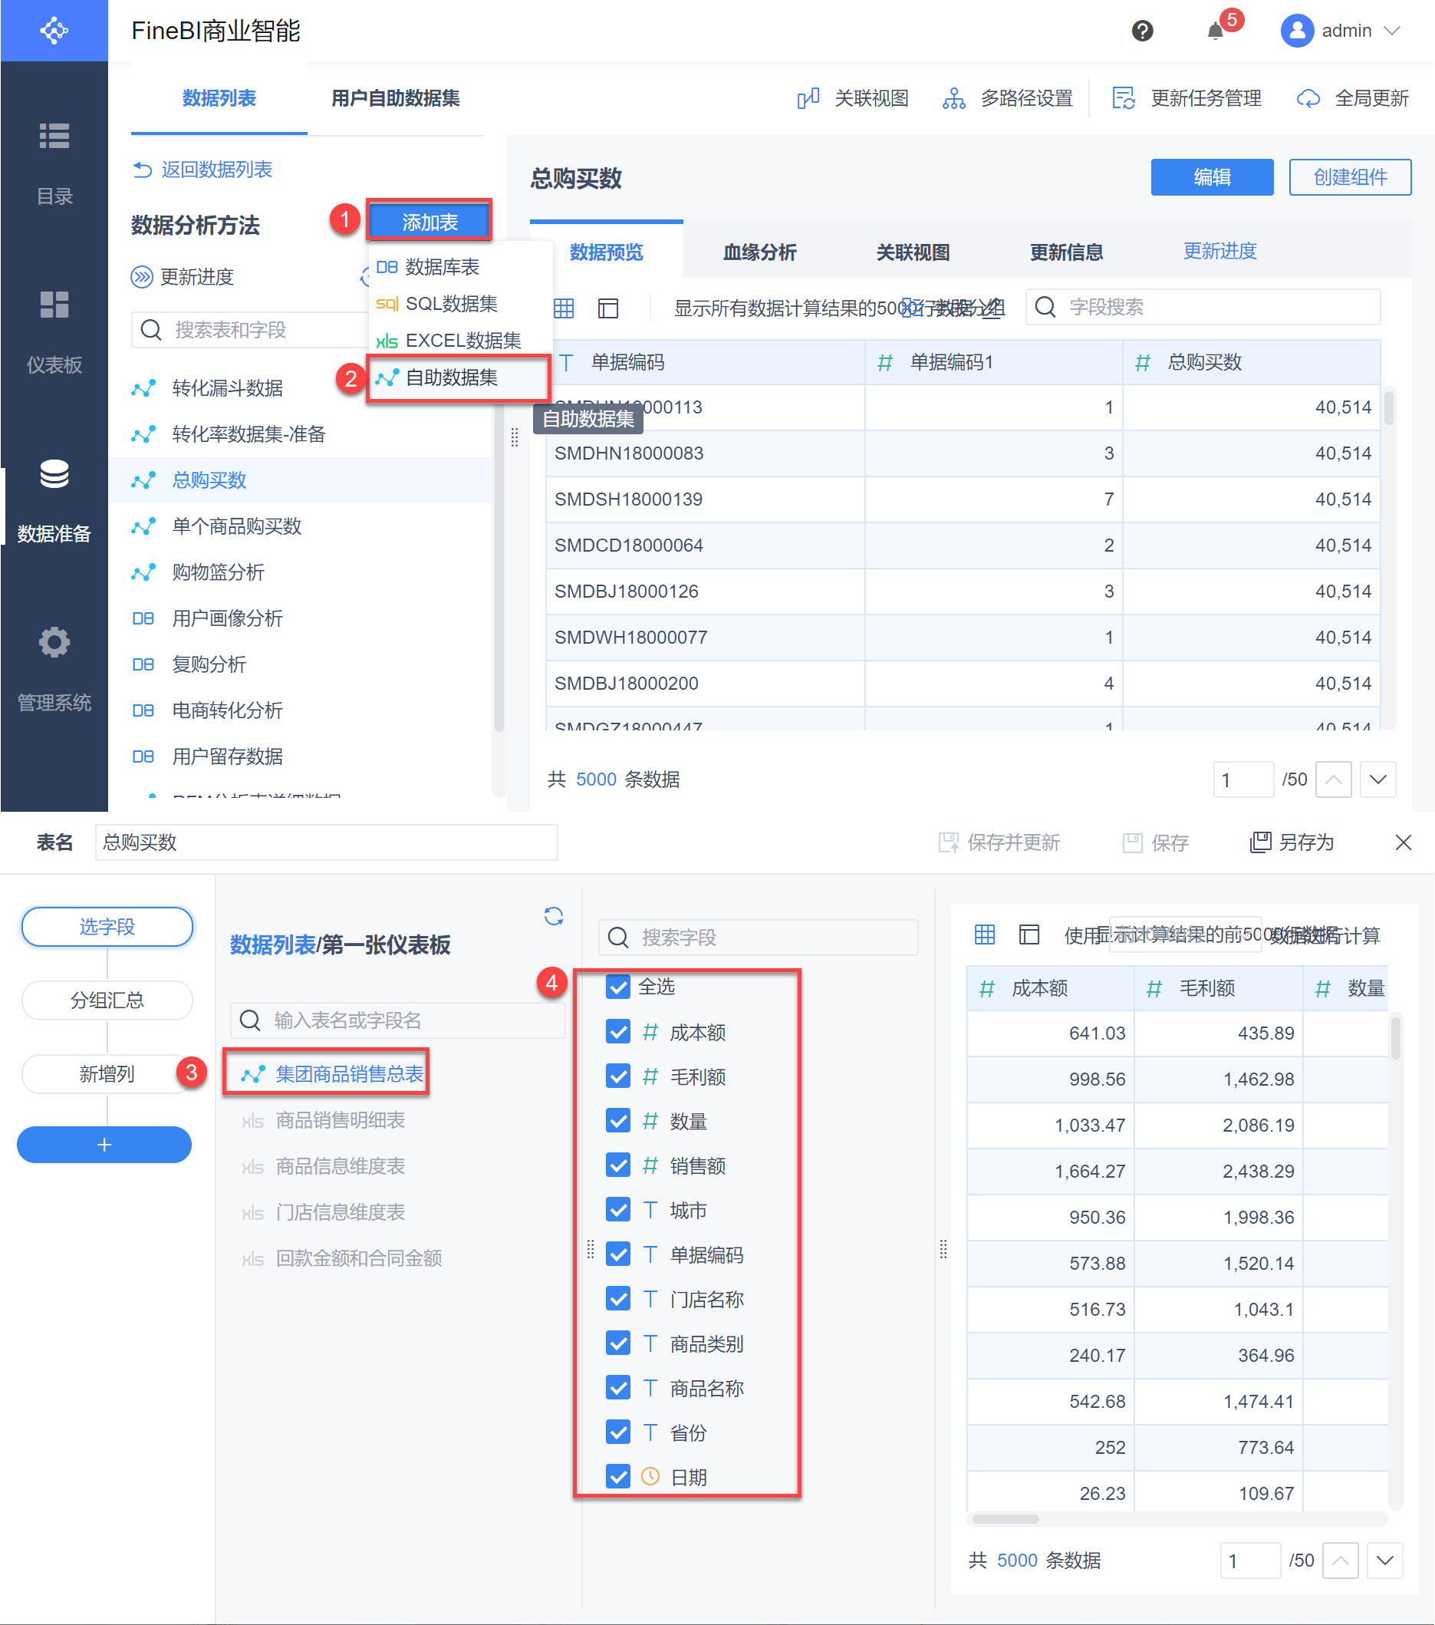Open 关联视图 from the top toolbar
The width and height of the screenshot is (1435, 1625).
(x=853, y=98)
